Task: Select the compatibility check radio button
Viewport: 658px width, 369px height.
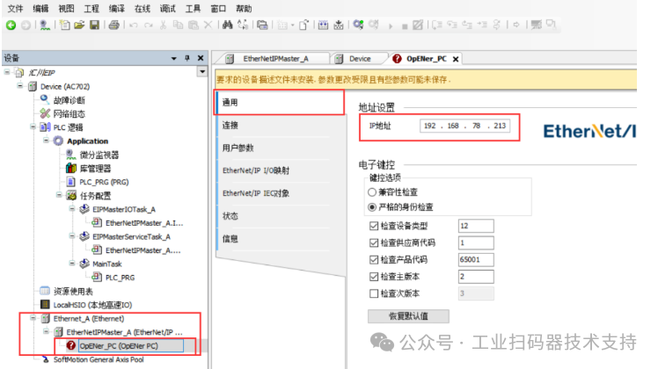Action: click(x=372, y=192)
